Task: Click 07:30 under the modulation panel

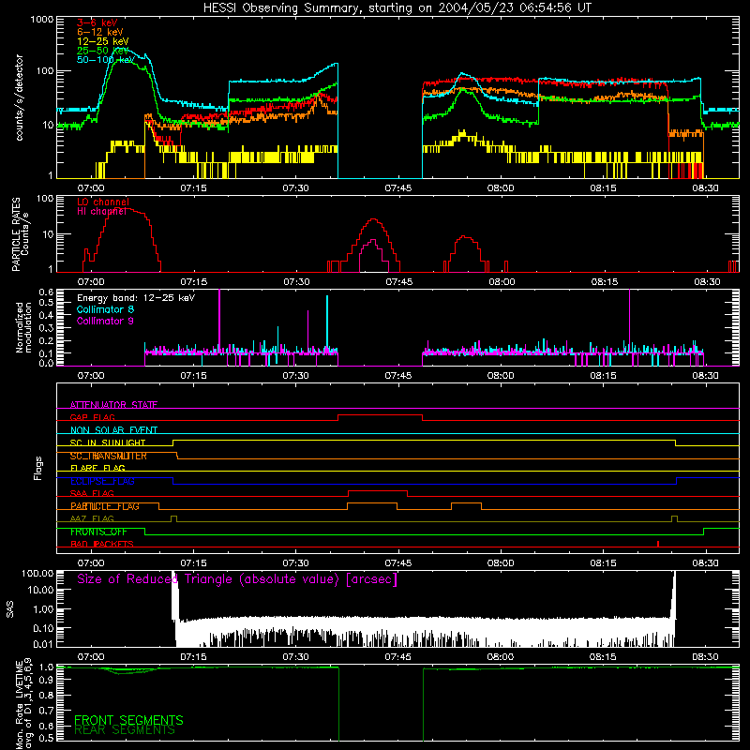Action: pyautogui.click(x=295, y=376)
